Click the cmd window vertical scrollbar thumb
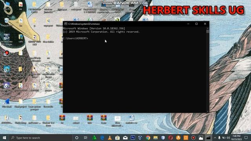251x141 pixels. (207, 31)
